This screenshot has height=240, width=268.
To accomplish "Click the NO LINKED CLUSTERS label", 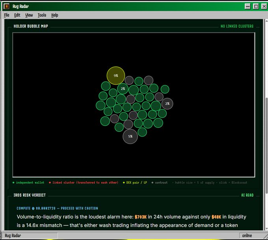I will point(237,26).
